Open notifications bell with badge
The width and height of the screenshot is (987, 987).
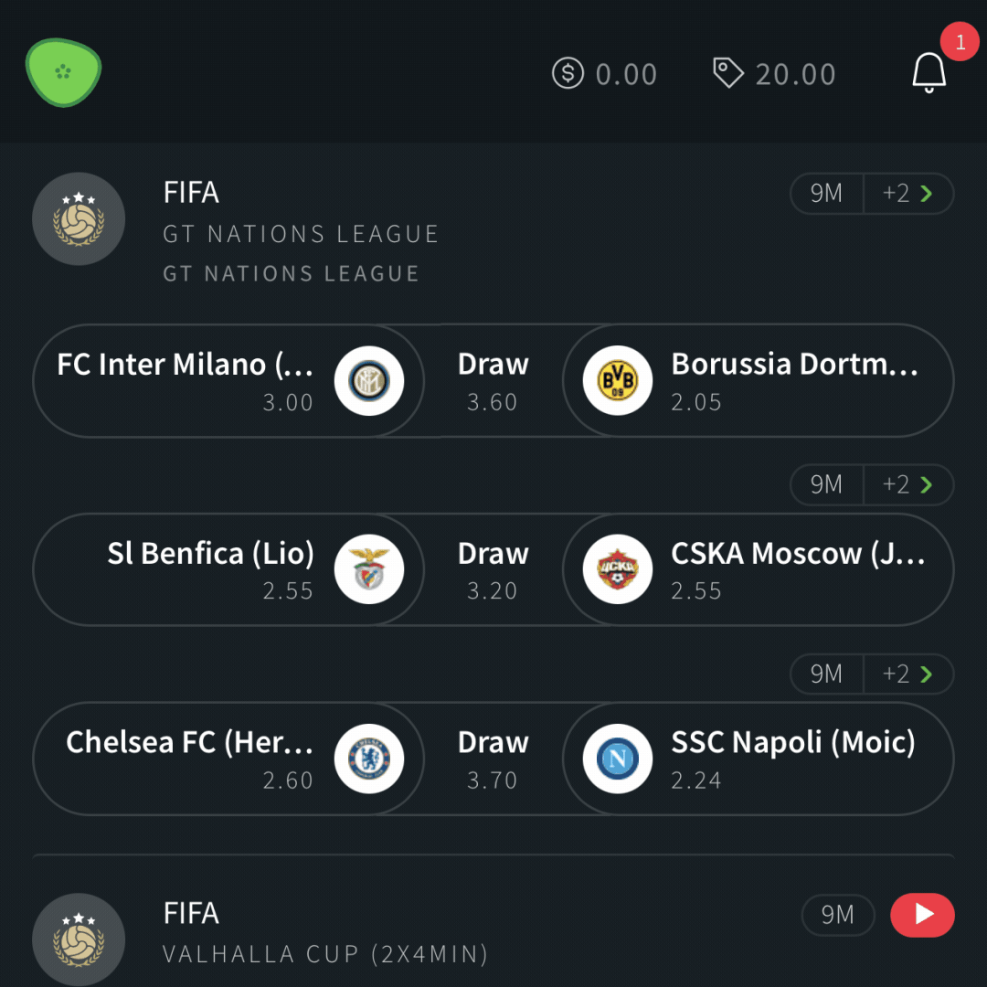click(x=929, y=72)
